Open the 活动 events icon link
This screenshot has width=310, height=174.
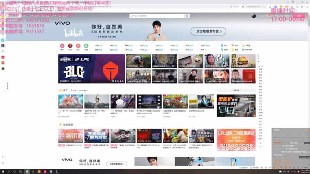tap(235, 46)
